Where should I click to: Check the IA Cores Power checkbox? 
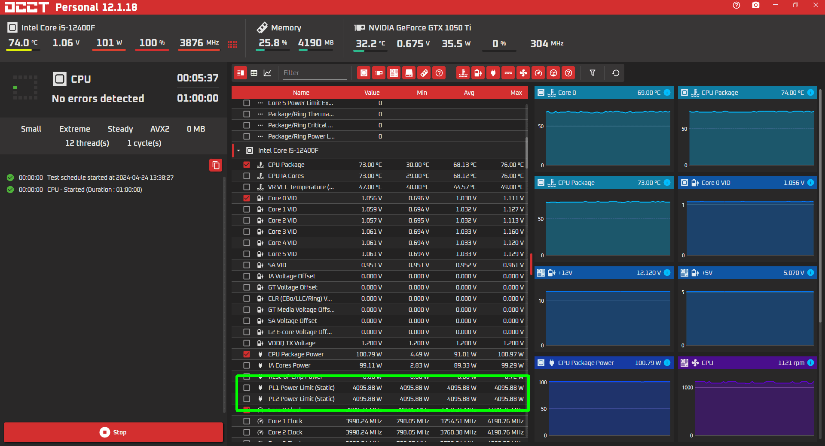[x=247, y=365]
